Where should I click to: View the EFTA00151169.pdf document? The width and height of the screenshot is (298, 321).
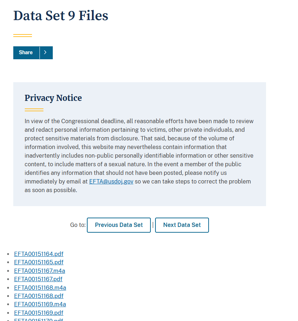[x=39, y=313]
